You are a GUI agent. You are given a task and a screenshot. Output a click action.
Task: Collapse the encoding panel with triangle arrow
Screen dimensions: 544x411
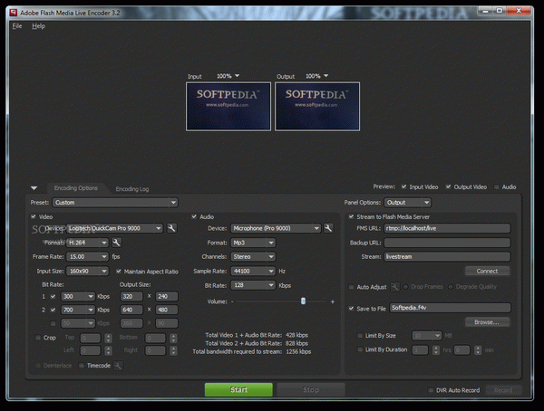(x=34, y=188)
